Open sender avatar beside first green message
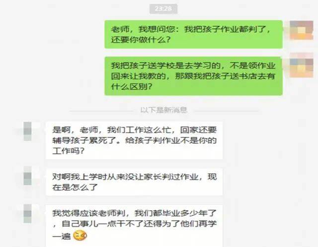This screenshot has width=318, height=247. click(302, 30)
